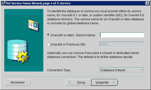151x90 pixels.
Task: Select the Oracle8i or later Service Name radio
Action: [x=48, y=35]
